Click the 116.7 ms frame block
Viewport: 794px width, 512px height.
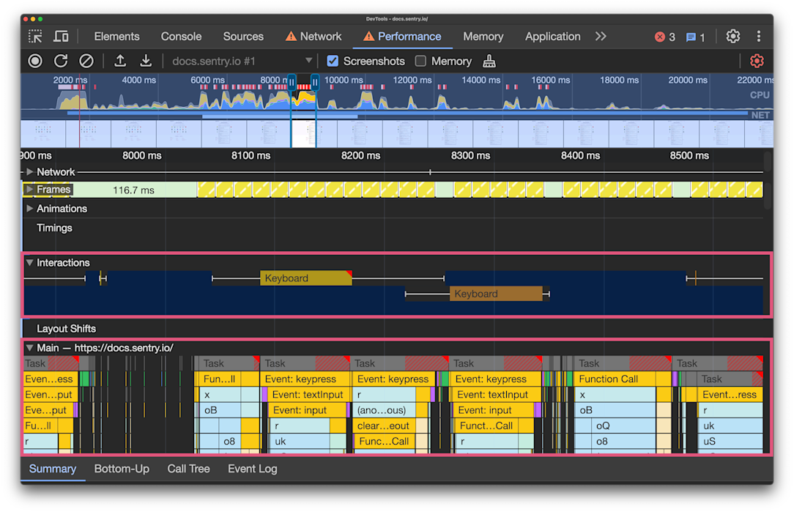[x=134, y=190]
